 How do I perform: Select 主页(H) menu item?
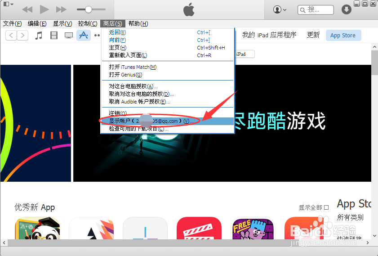pyautogui.click(x=168, y=48)
